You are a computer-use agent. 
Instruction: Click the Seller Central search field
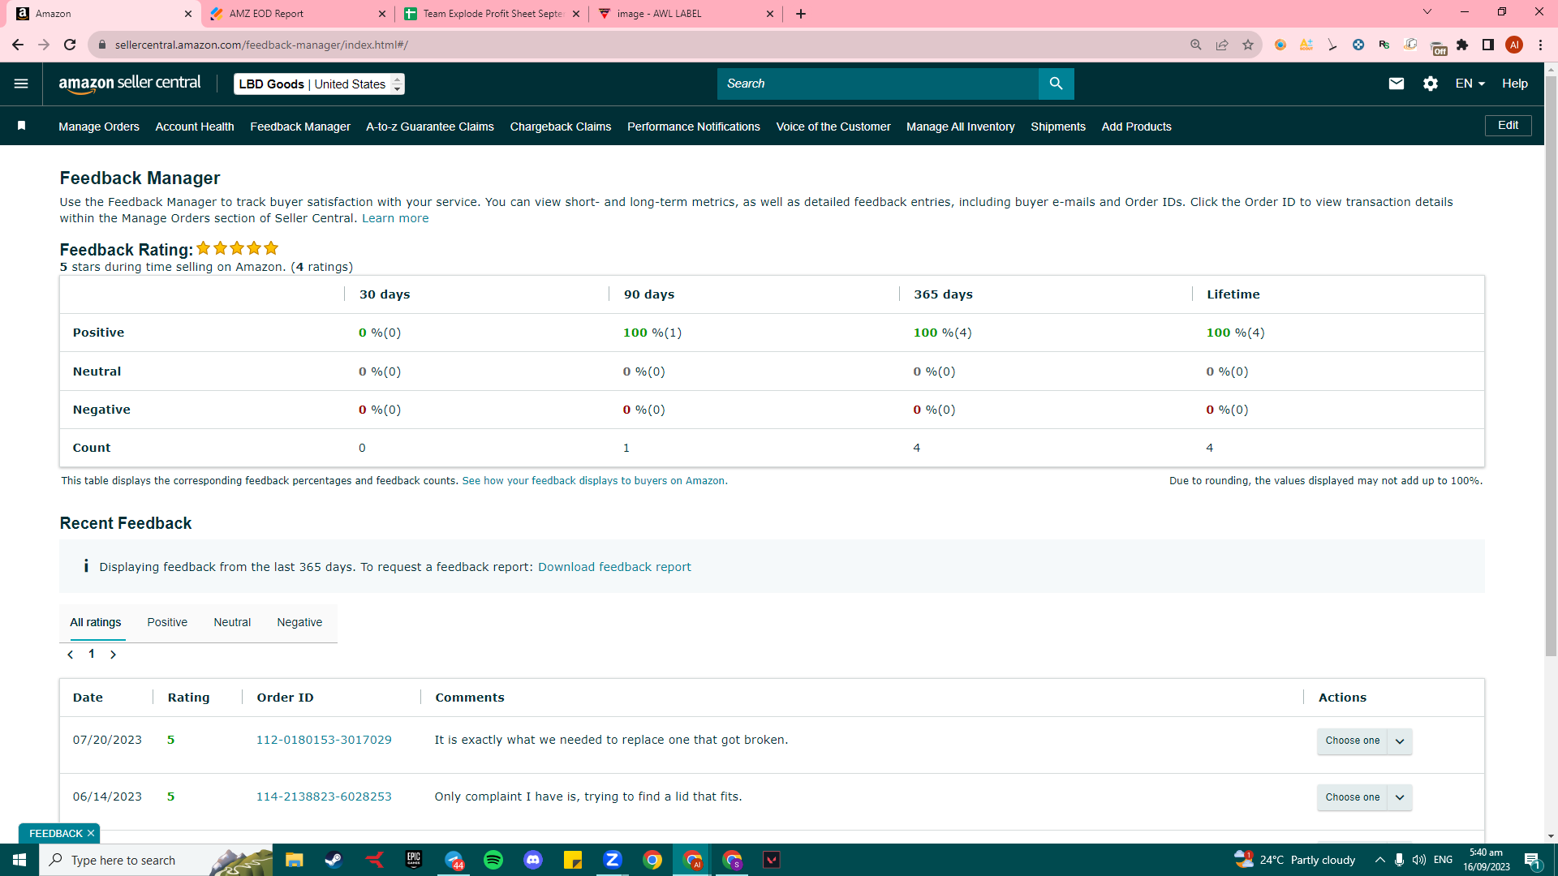click(877, 84)
